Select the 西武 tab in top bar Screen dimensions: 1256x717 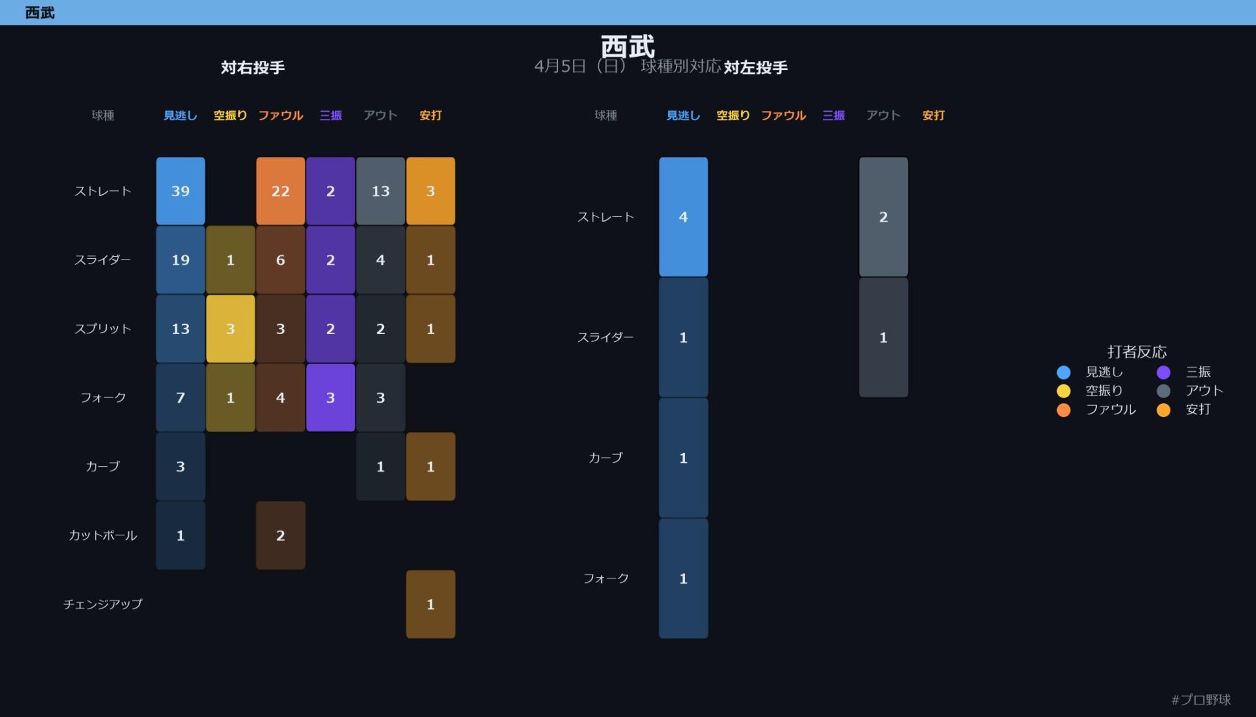coord(40,12)
